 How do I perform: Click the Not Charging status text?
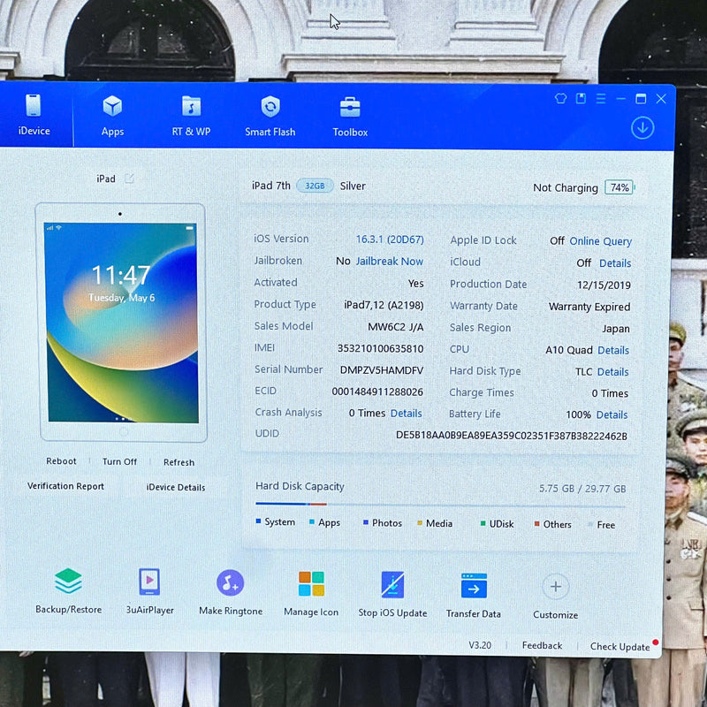pyautogui.click(x=566, y=187)
